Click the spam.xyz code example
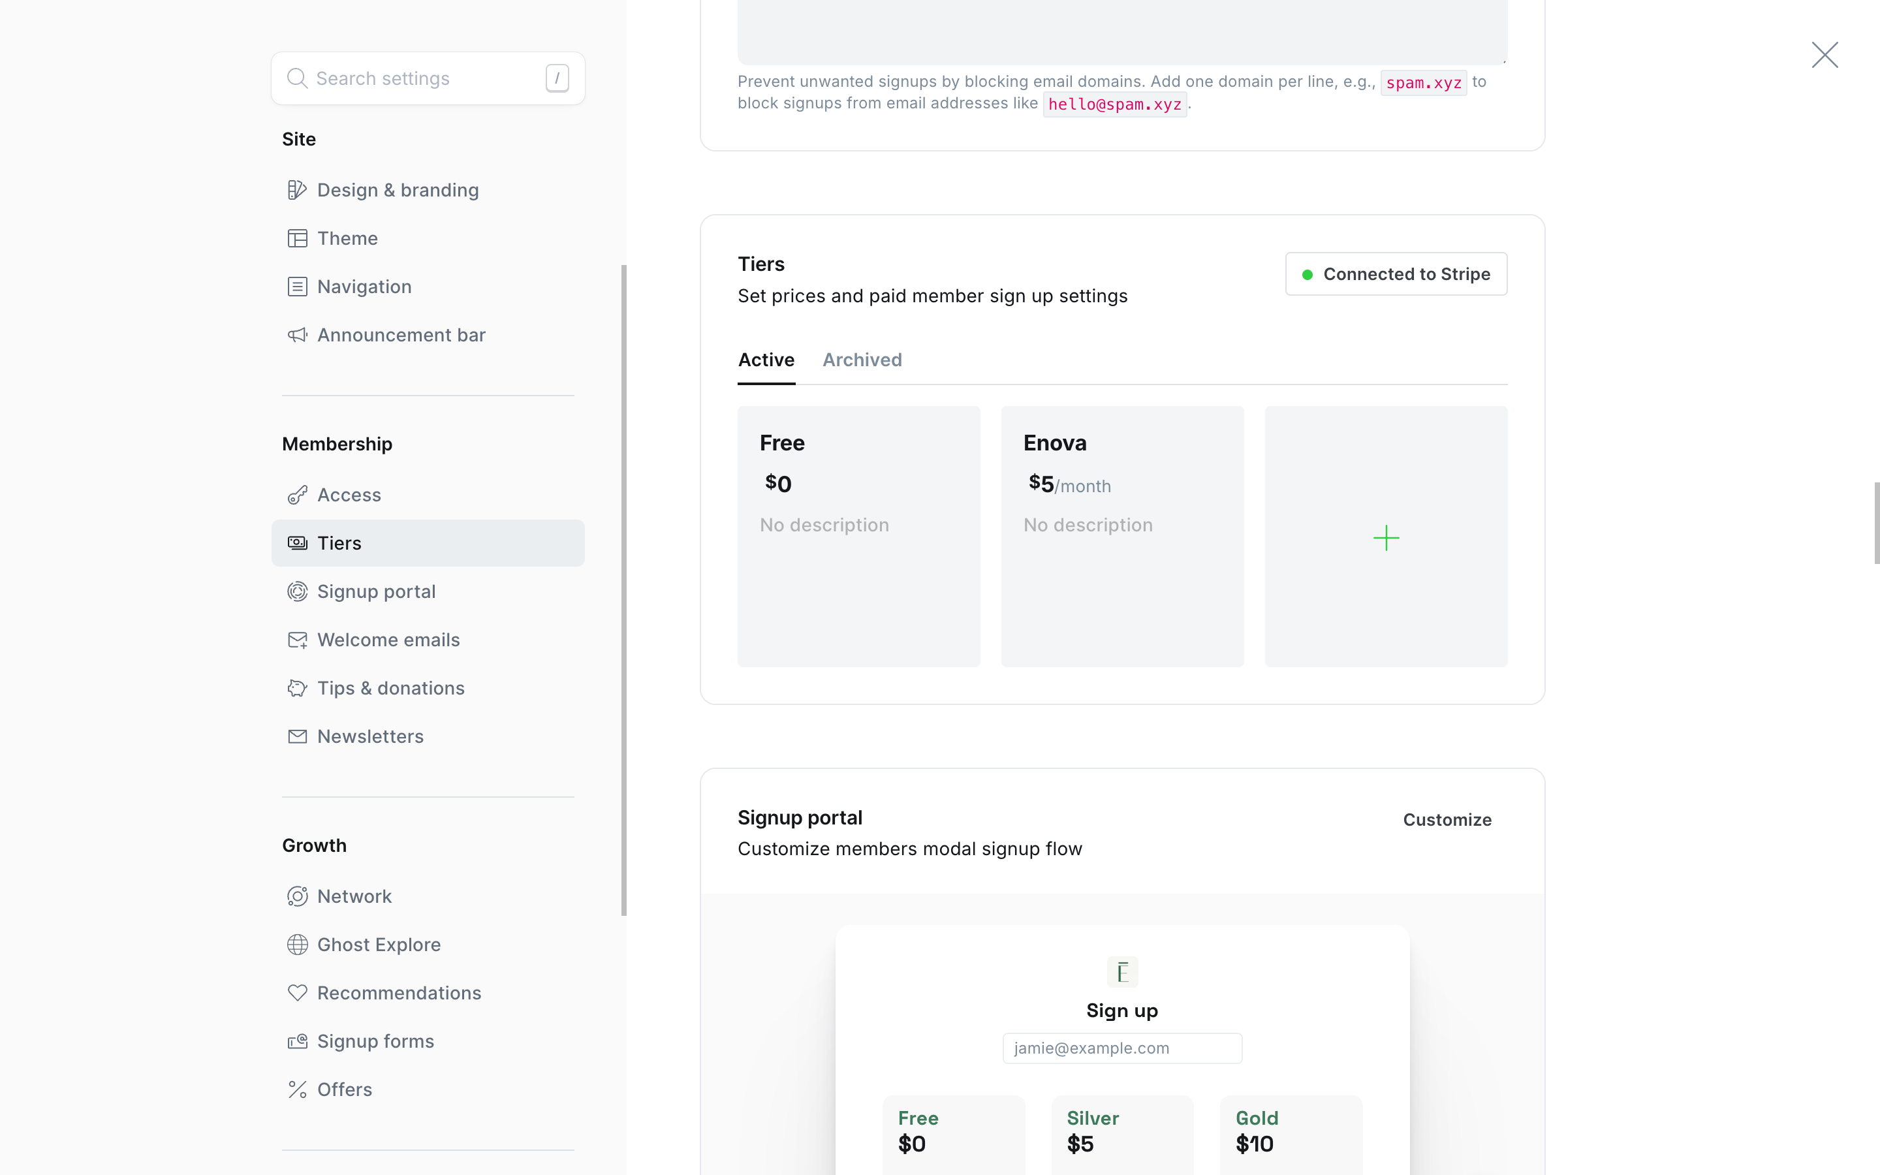1880x1175 pixels. click(1423, 82)
